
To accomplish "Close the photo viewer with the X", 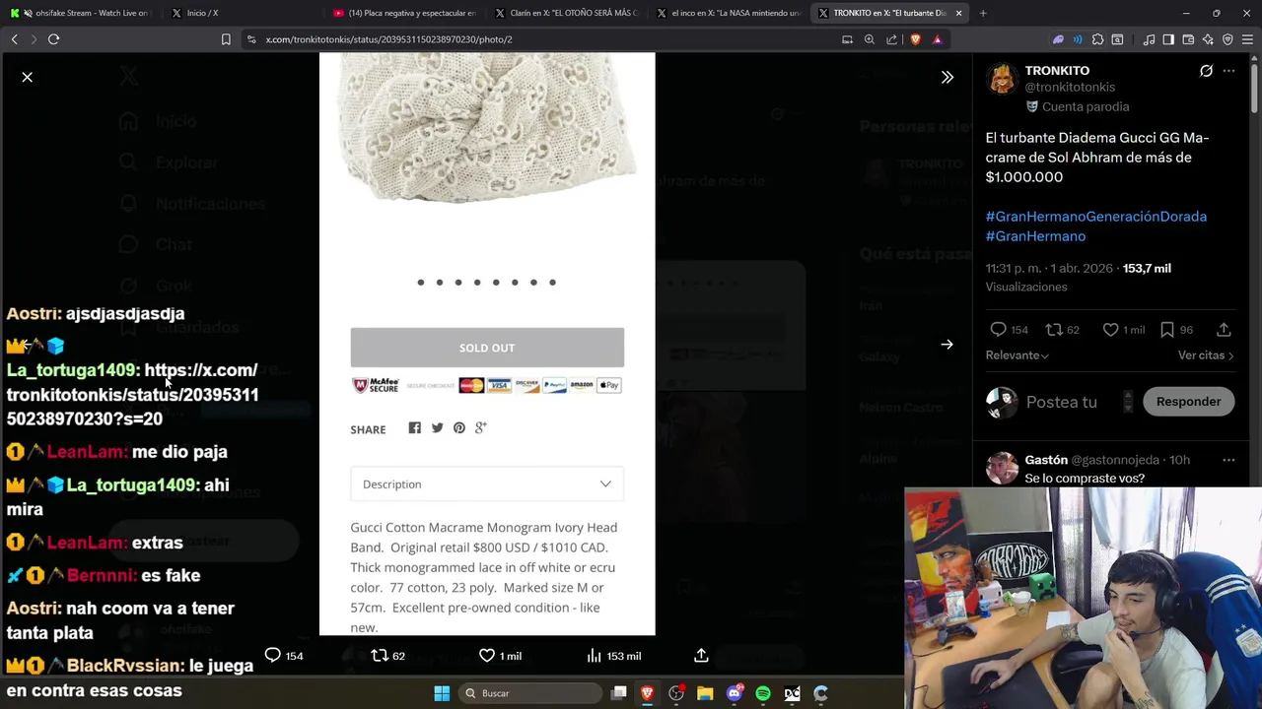I will click(x=28, y=77).
